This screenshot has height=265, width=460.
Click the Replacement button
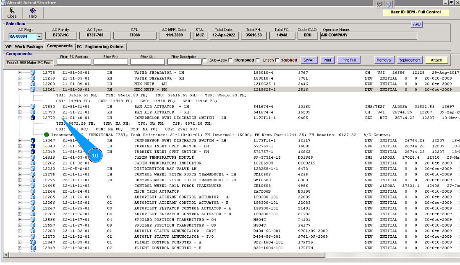(x=409, y=60)
